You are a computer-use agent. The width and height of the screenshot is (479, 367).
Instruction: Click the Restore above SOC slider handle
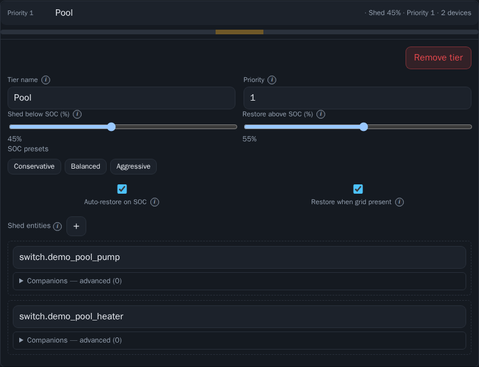pyautogui.click(x=364, y=127)
